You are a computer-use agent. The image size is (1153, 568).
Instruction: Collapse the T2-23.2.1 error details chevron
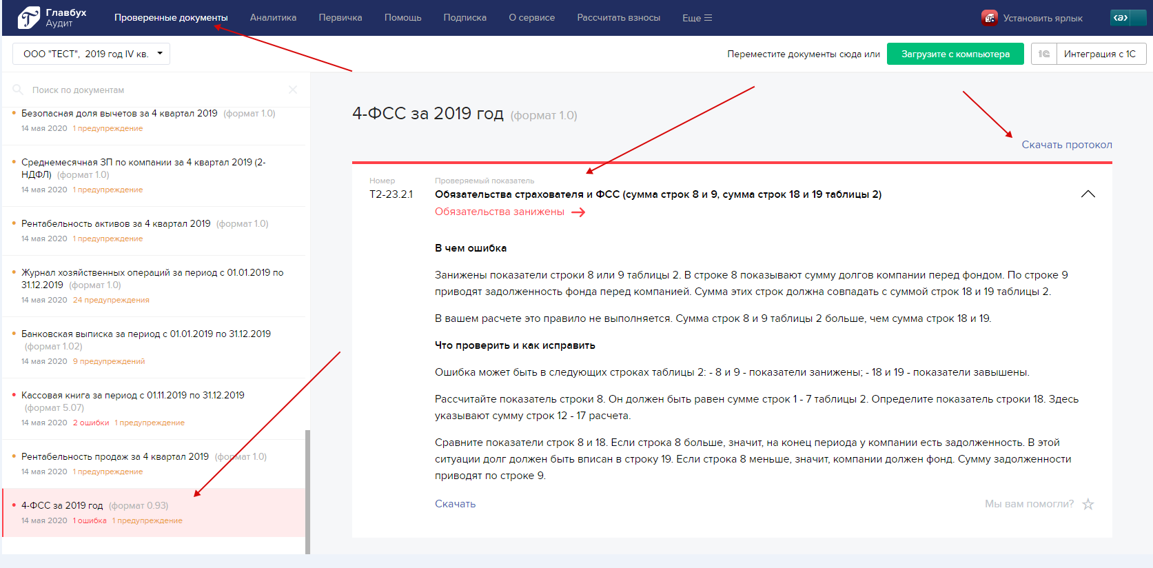(x=1088, y=194)
